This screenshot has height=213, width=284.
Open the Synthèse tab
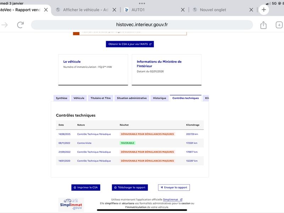61,98
